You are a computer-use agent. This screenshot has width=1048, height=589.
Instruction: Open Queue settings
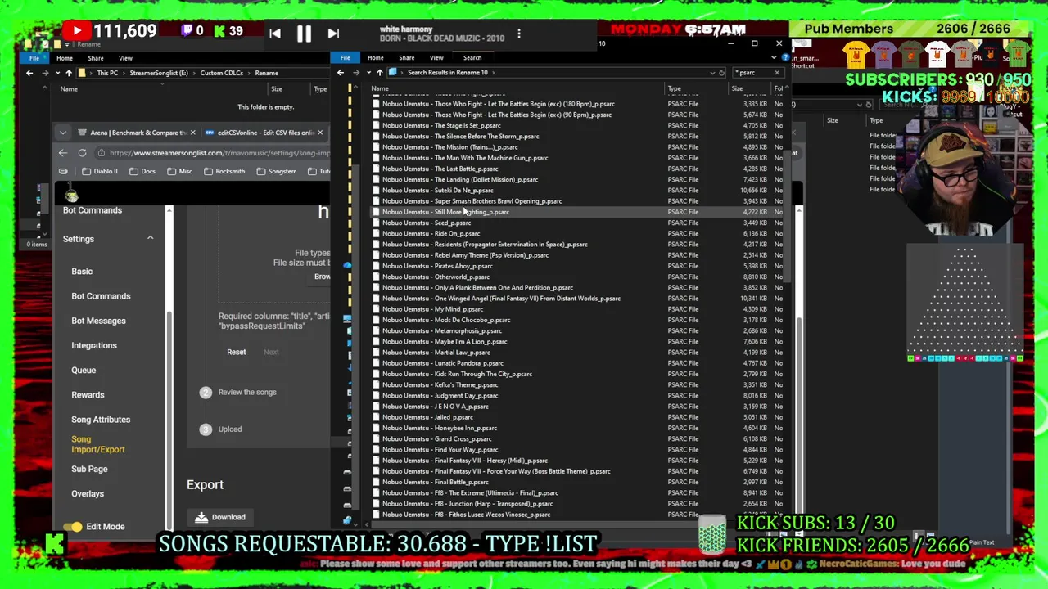tap(84, 371)
